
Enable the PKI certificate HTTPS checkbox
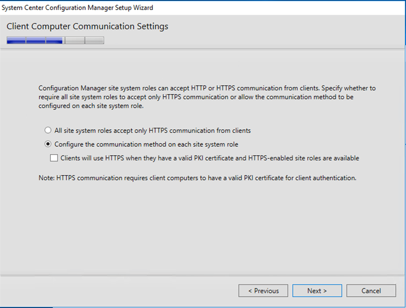click(54, 158)
